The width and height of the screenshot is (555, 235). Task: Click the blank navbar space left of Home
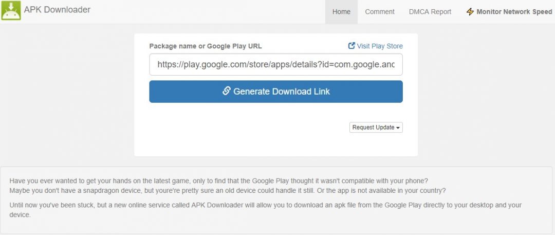coord(208,12)
